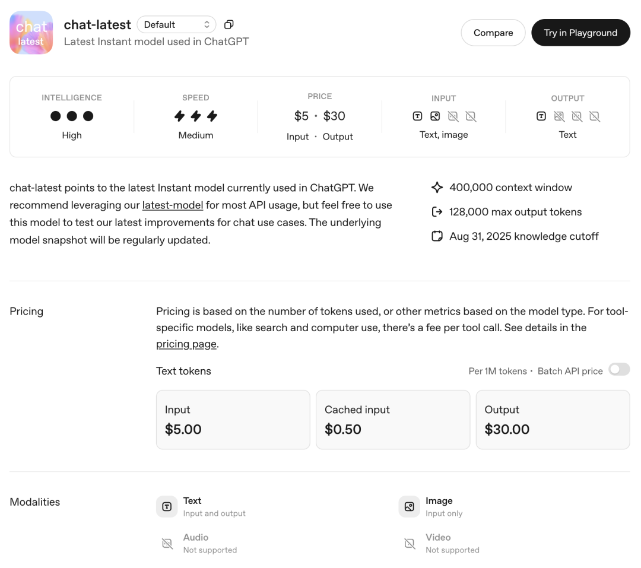Select the Cached input $0.50 card
This screenshot has width=641, height=568.
[x=393, y=420]
